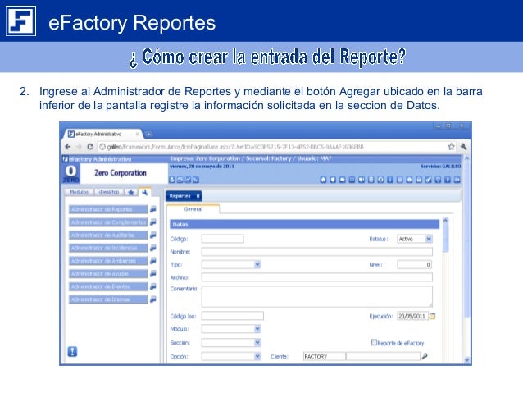Open Administrador de Ayudas
Screen dimensions: 523x393
pos(108,273)
